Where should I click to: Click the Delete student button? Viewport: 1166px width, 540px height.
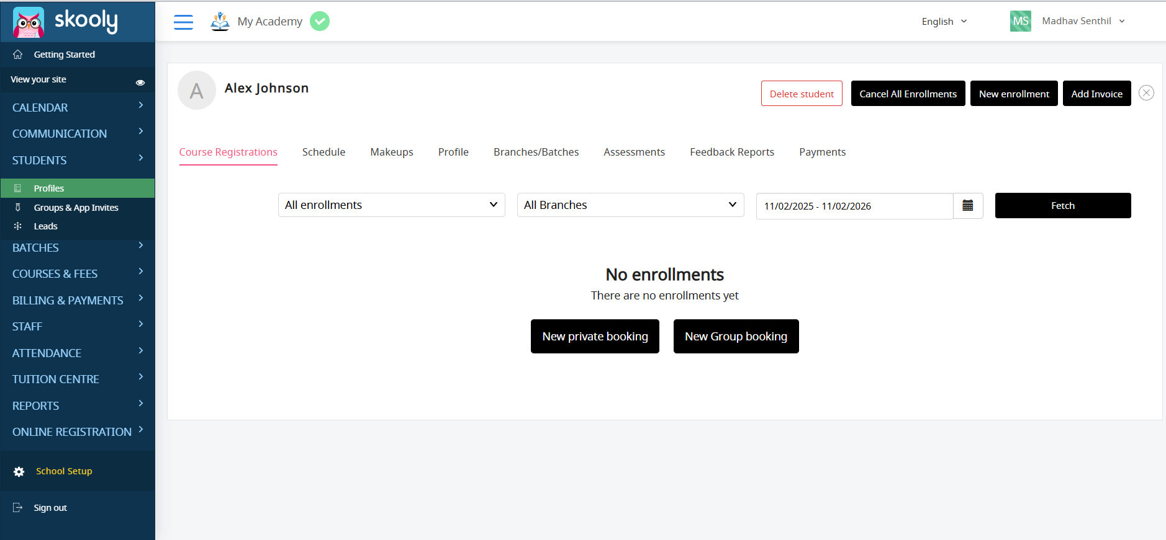coord(802,94)
